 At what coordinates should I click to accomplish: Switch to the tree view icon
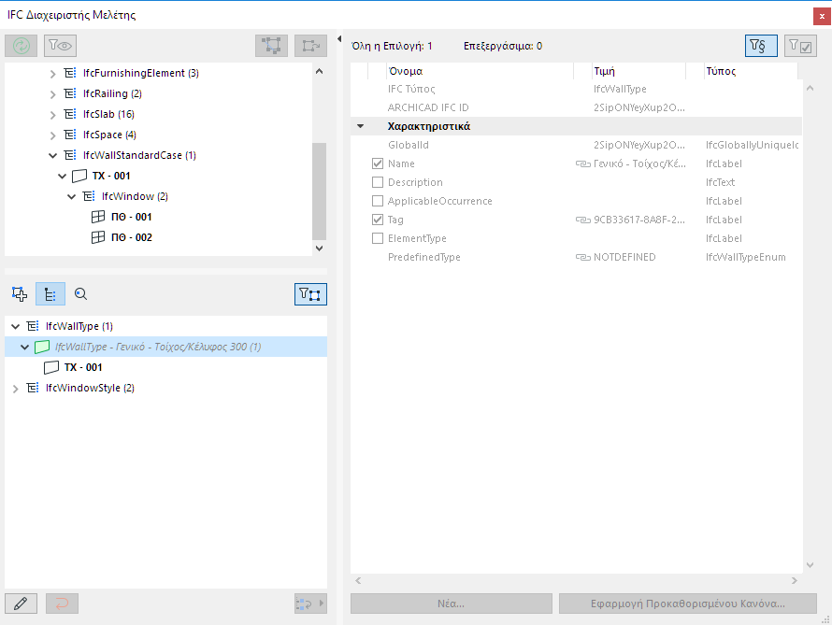click(50, 294)
